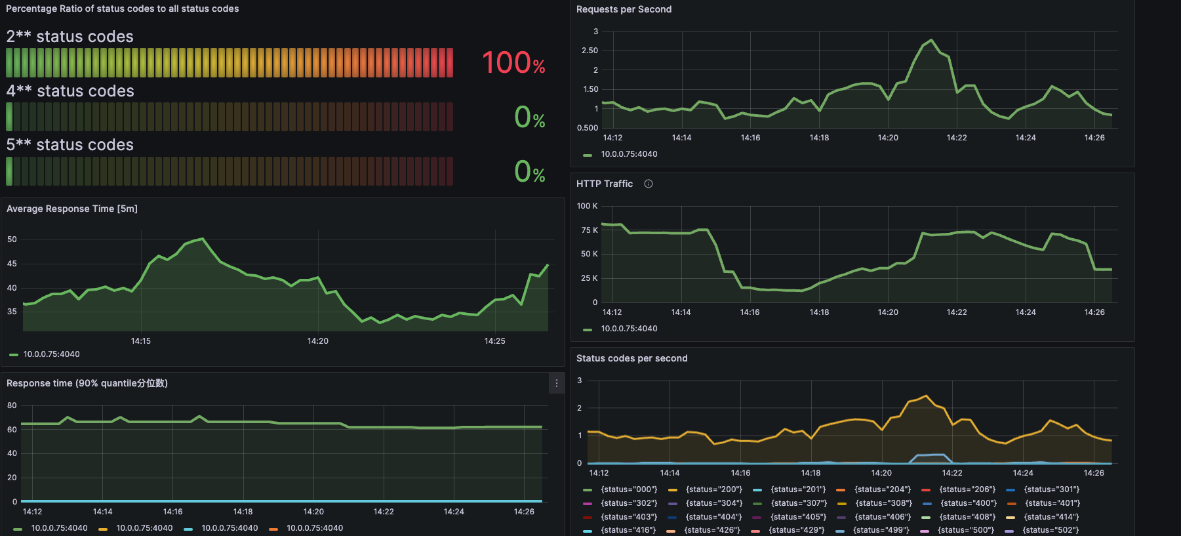Open the Requests per Second panel title menu
Image resolution: width=1181 pixels, height=536 pixels.
[x=624, y=9]
